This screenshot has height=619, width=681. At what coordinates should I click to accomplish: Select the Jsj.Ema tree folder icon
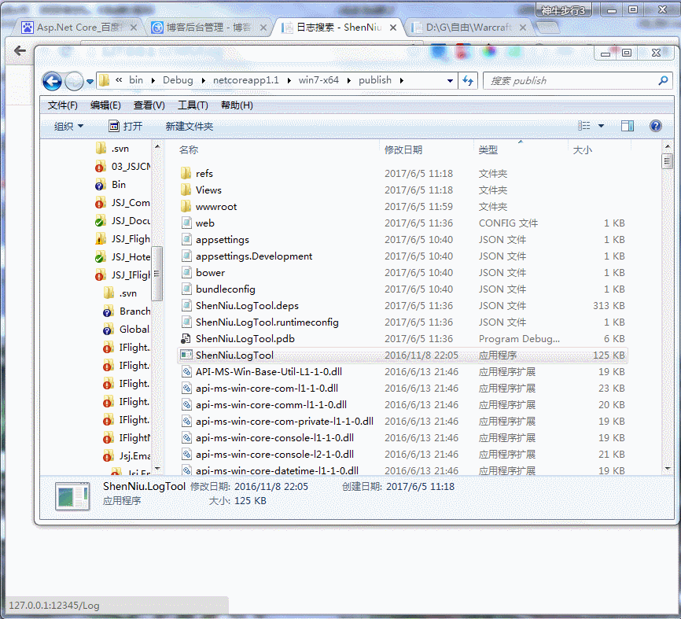click(x=109, y=456)
